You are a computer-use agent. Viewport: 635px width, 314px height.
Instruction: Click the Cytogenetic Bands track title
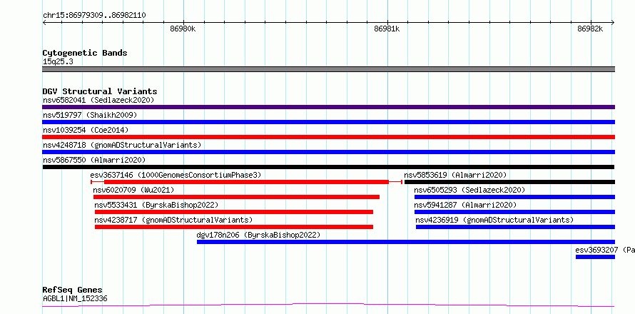tap(85, 53)
